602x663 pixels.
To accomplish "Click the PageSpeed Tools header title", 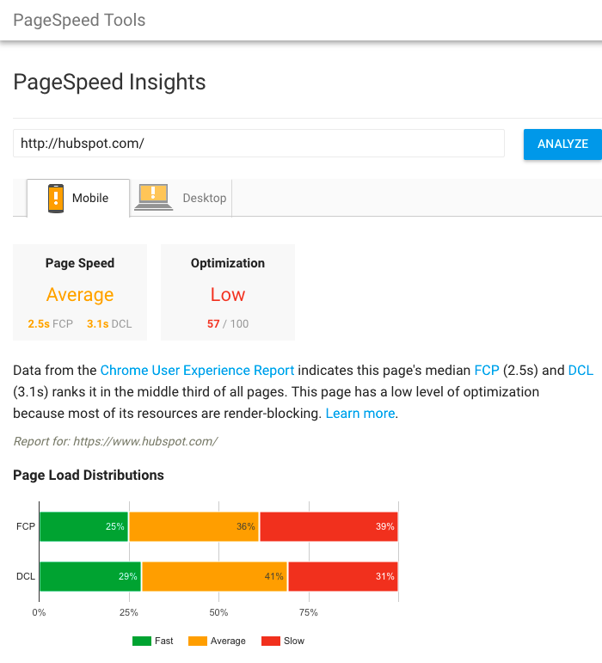I will (79, 21).
